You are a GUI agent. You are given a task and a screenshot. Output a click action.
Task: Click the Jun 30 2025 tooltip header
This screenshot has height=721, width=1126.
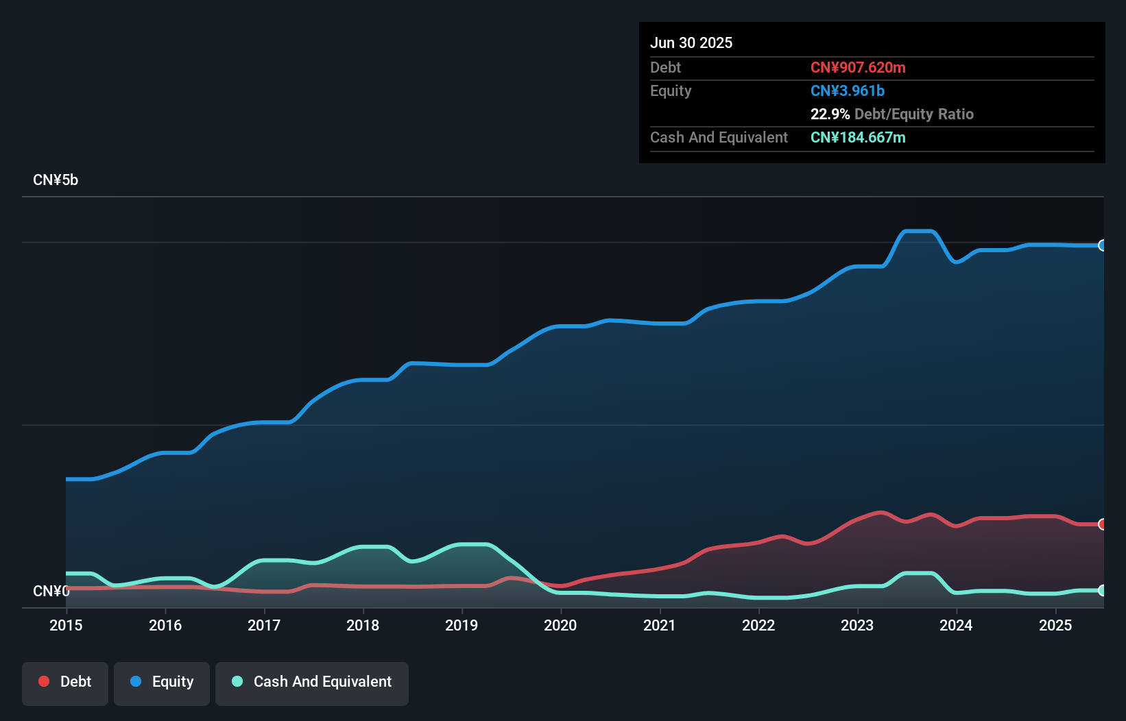[691, 42]
